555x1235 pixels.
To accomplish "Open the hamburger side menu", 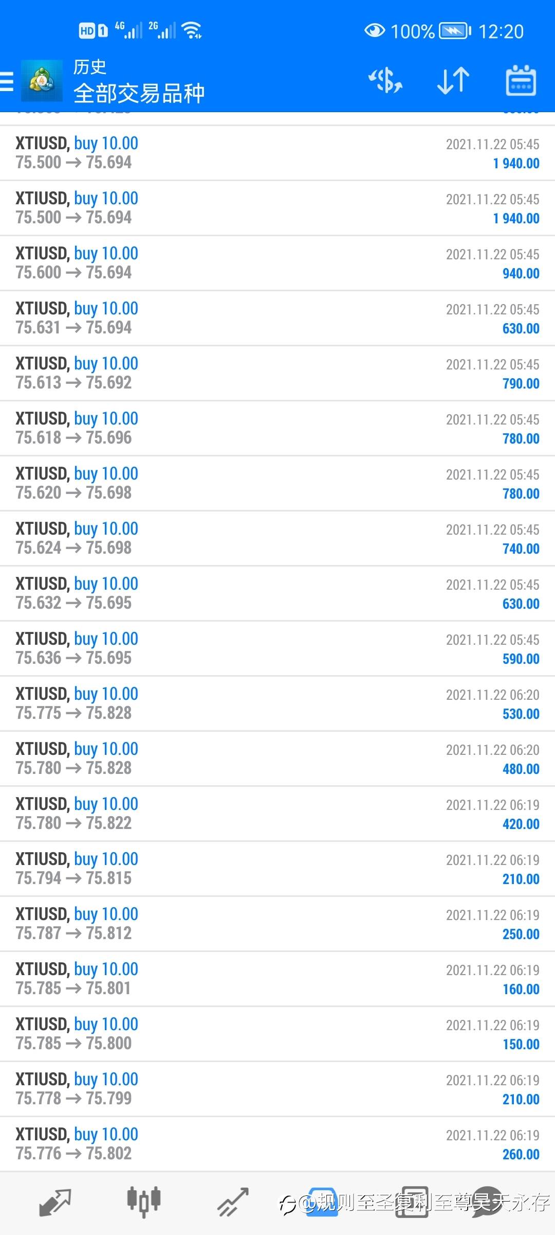I will click(6, 81).
